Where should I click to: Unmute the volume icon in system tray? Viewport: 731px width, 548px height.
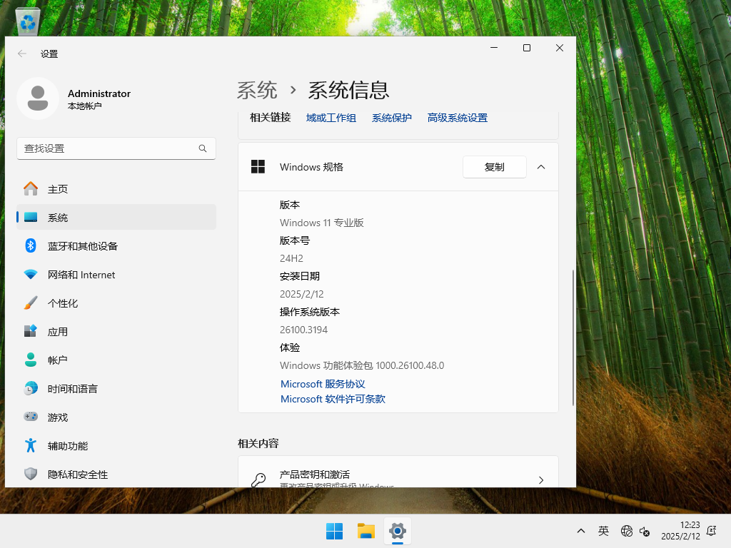pyautogui.click(x=645, y=532)
